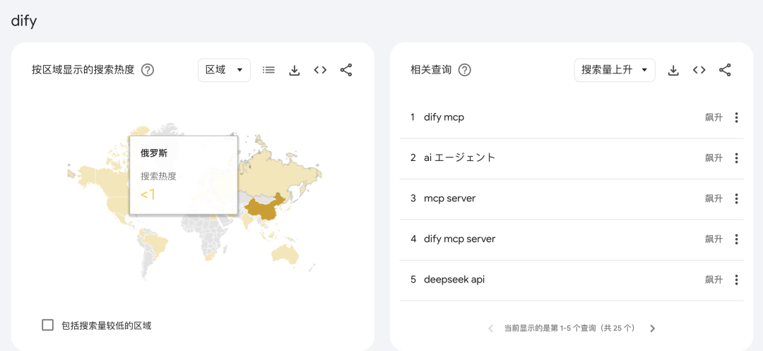Go to previous page of related queries
This screenshot has width=763, height=351.
pyautogui.click(x=491, y=328)
